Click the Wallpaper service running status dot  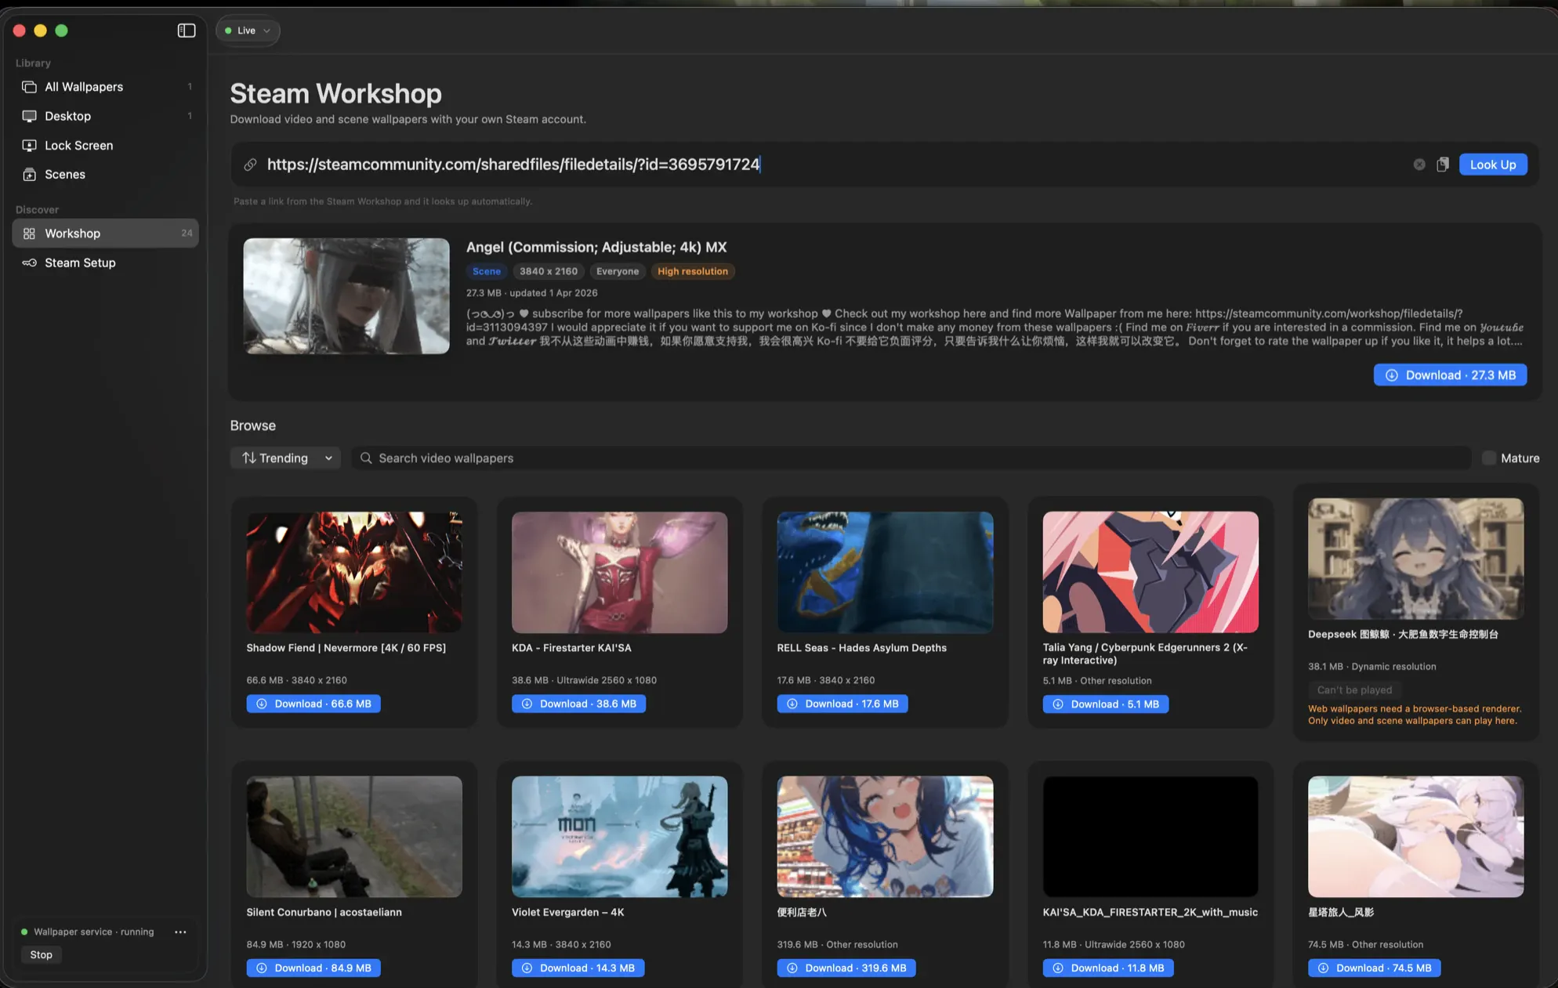coord(24,932)
